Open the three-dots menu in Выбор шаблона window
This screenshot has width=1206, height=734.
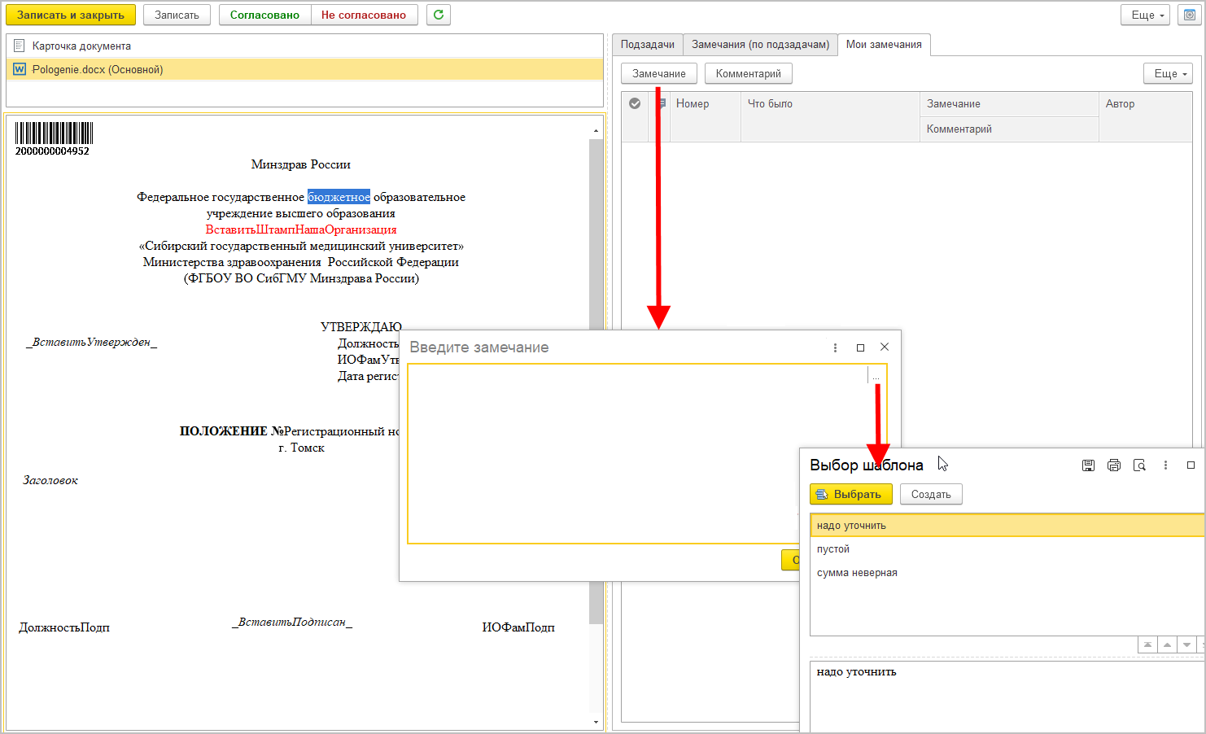pyautogui.click(x=1165, y=465)
